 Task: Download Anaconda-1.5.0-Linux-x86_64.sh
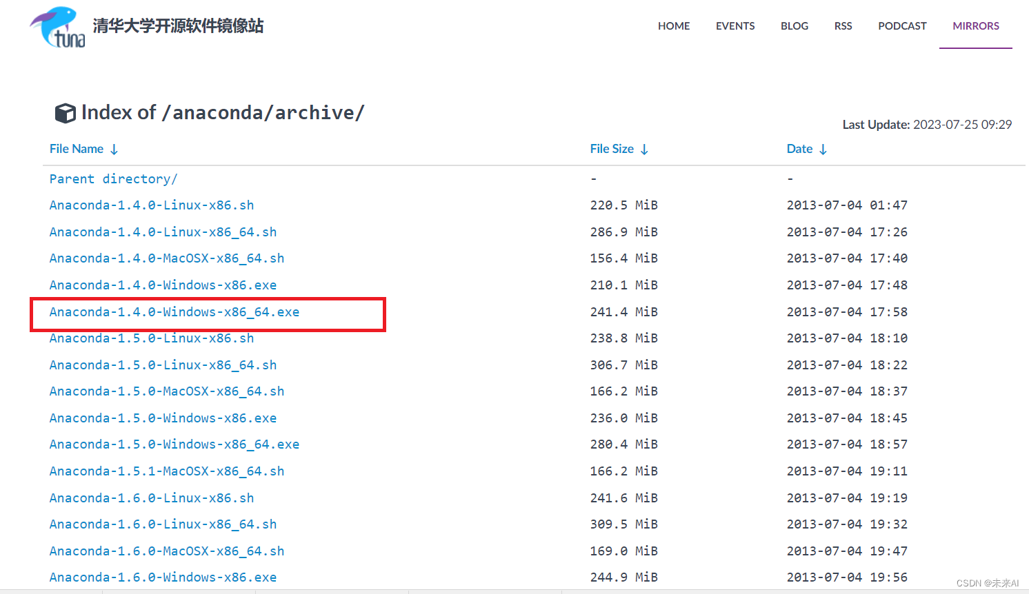coord(163,365)
